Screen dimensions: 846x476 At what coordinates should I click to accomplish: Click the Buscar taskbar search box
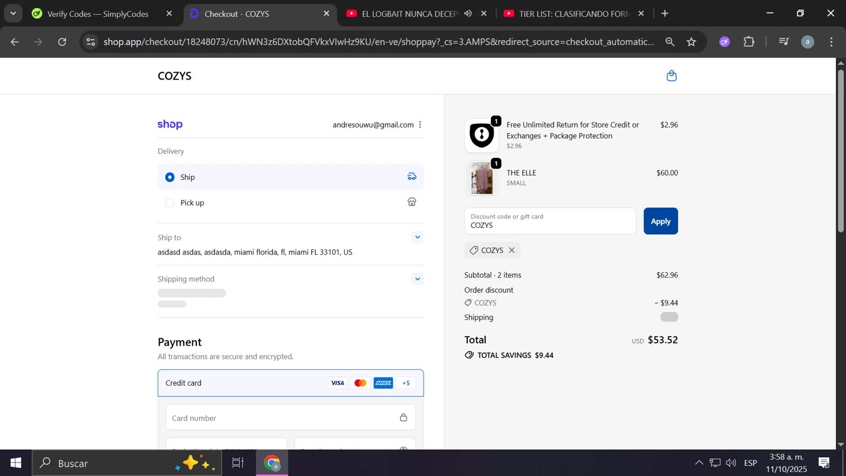coord(126,463)
